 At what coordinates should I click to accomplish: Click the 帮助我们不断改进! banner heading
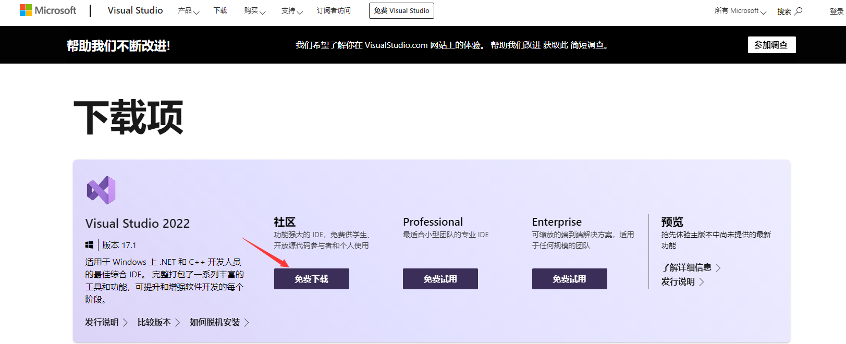tap(118, 46)
